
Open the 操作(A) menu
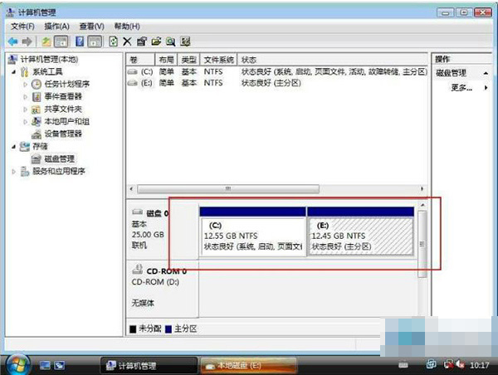click(56, 27)
